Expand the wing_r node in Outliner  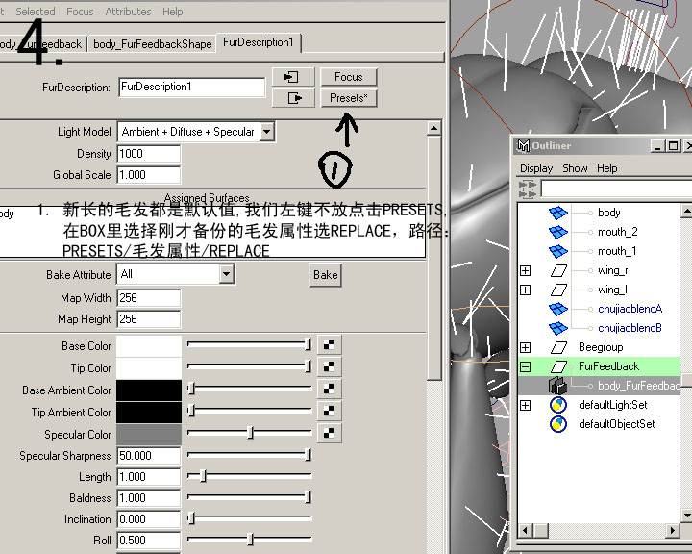click(x=525, y=271)
